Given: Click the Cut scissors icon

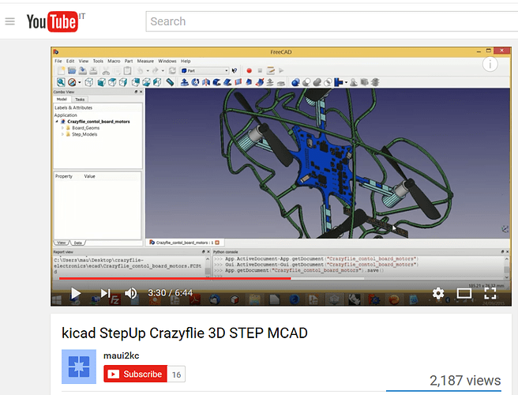Looking at the screenshot, I should pyautogui.click(x=106, y=71).
